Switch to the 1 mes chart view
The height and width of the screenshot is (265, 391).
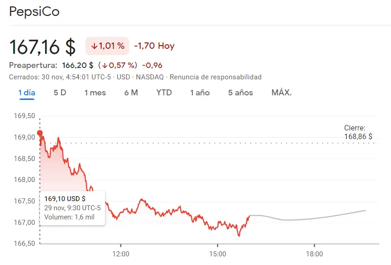[95, 93]
